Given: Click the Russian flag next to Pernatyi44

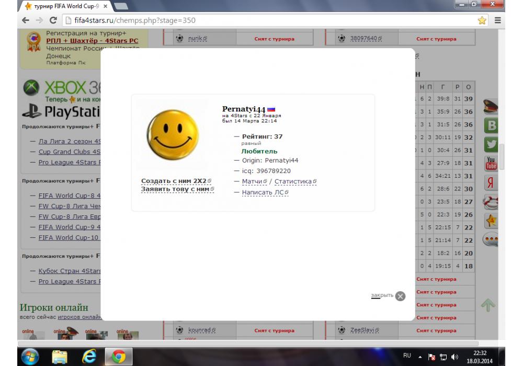Looking at the screenshot, I should click(x=271, y=109).
